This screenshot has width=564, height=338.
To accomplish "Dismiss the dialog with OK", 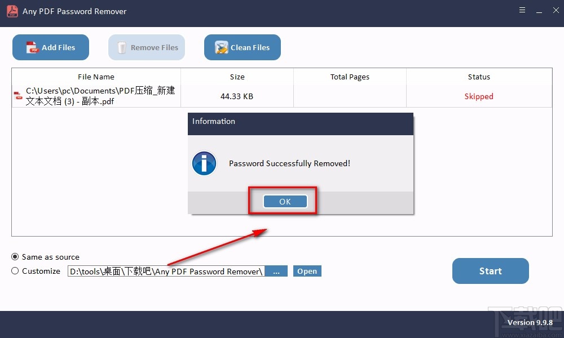I will tap(284, 201).
